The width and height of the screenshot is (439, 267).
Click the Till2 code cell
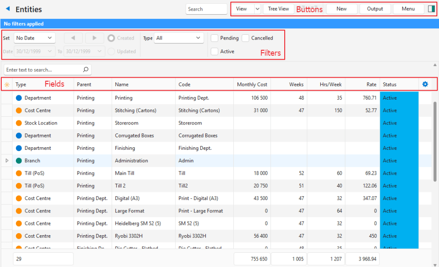(x=204, y=186)
